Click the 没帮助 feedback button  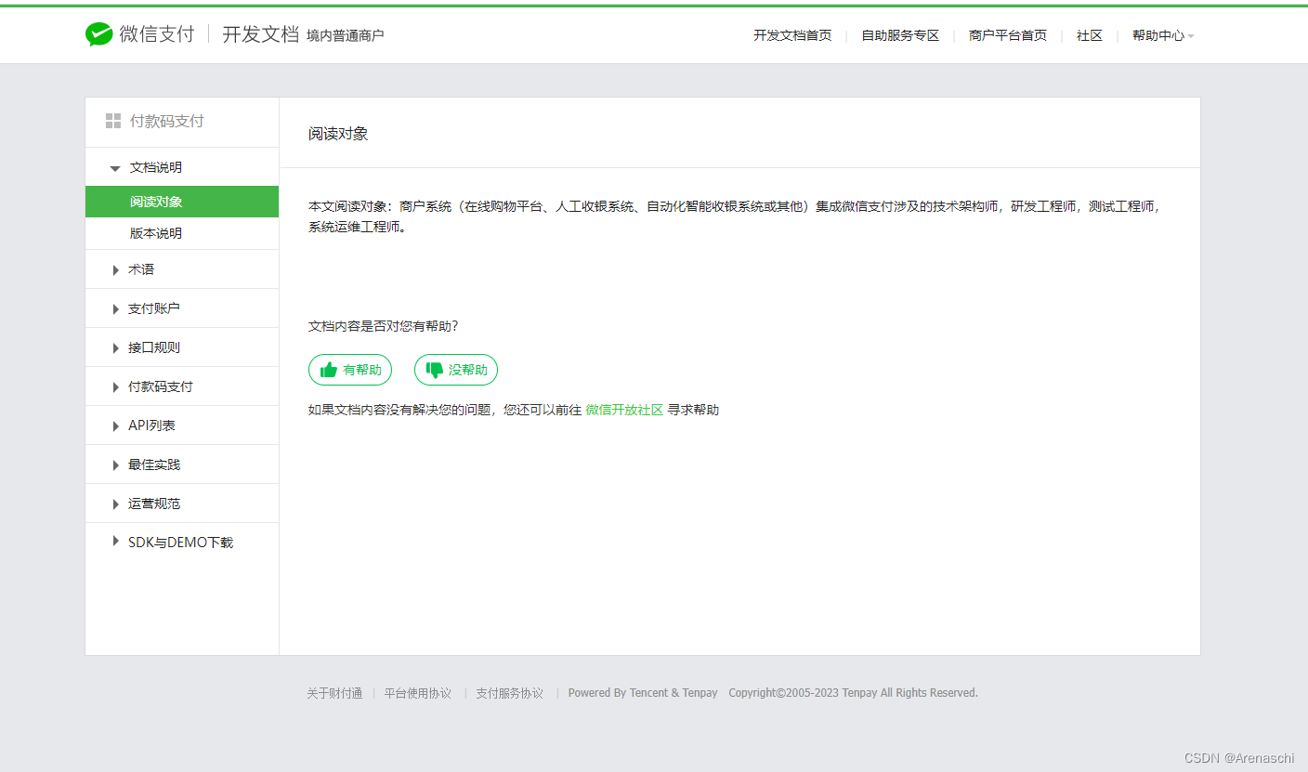pos(455,369)
